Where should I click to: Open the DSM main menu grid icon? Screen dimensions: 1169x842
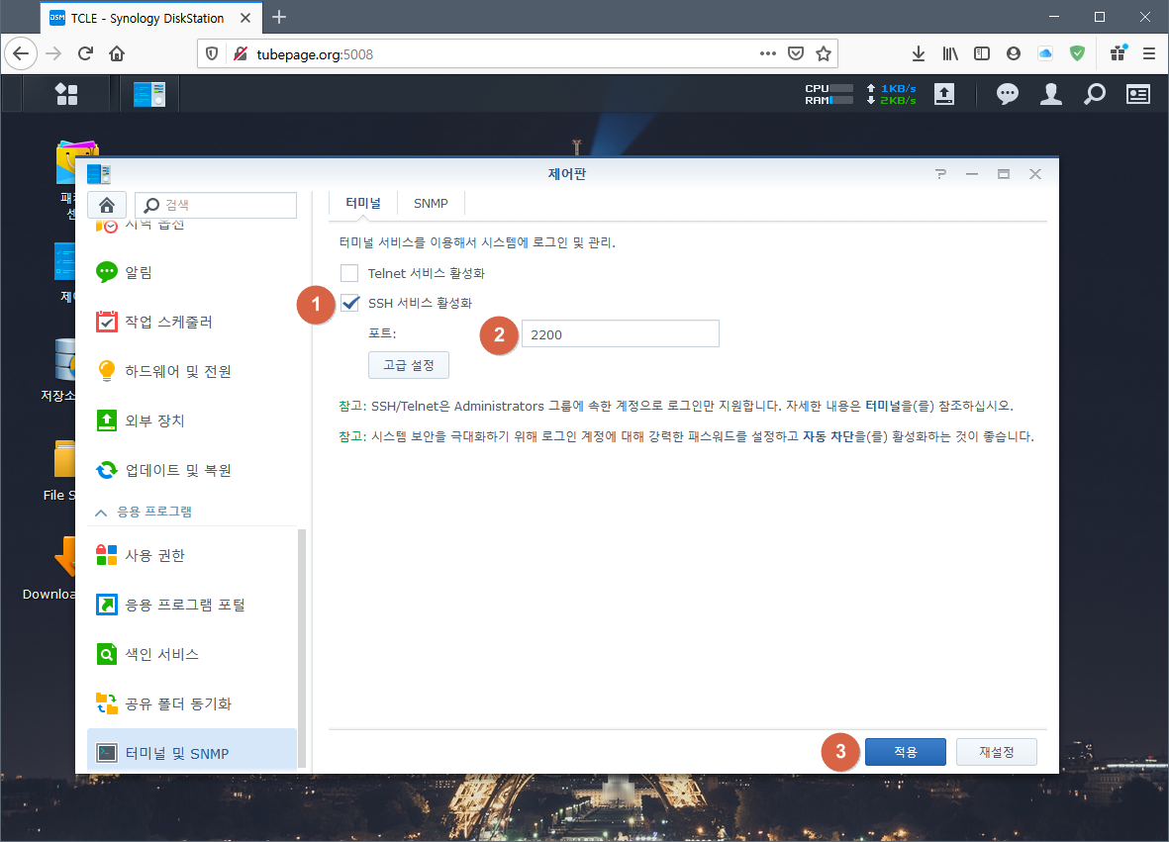click(x=66, y=94)
